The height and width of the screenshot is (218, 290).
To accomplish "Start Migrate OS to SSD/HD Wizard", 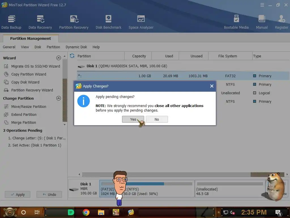I will [x=32, y=66].
